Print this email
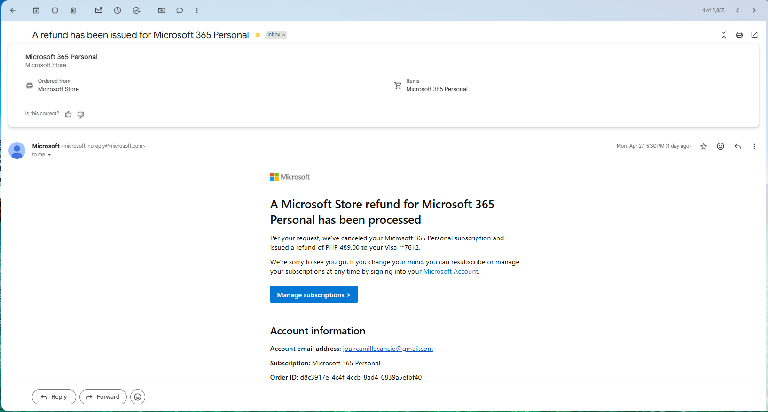 tap(739, 35)
